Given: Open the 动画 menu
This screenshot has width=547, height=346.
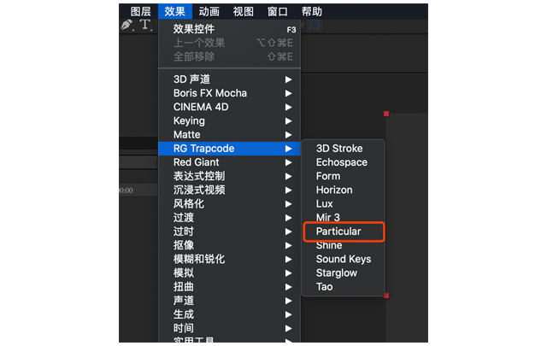Looking at the screenshot, I should [x=209, y=11].
